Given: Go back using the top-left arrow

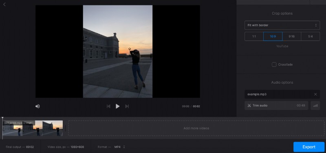Looking at the screenshot, I should click(4, 4).
